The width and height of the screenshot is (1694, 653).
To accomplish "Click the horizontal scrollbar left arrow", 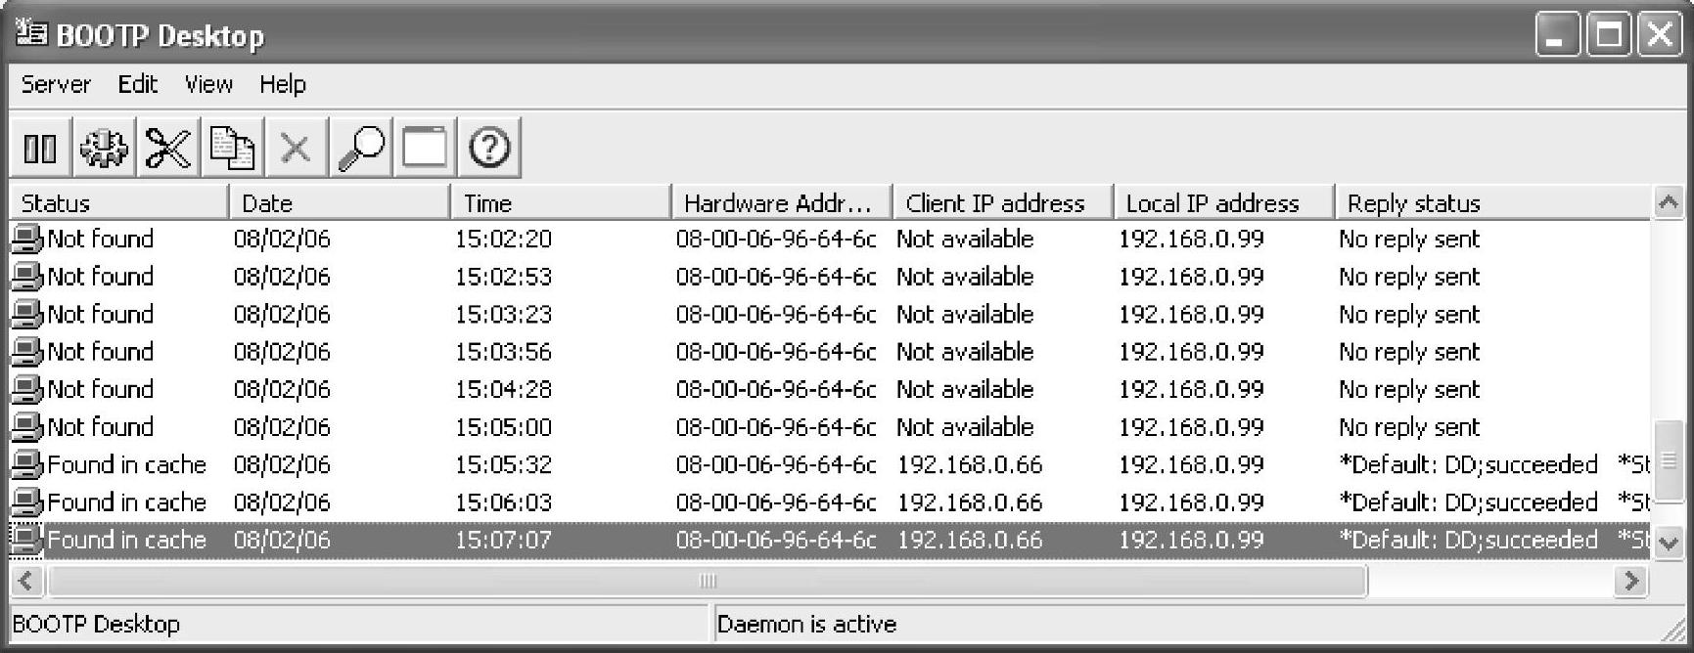I will tap(26, 581).
